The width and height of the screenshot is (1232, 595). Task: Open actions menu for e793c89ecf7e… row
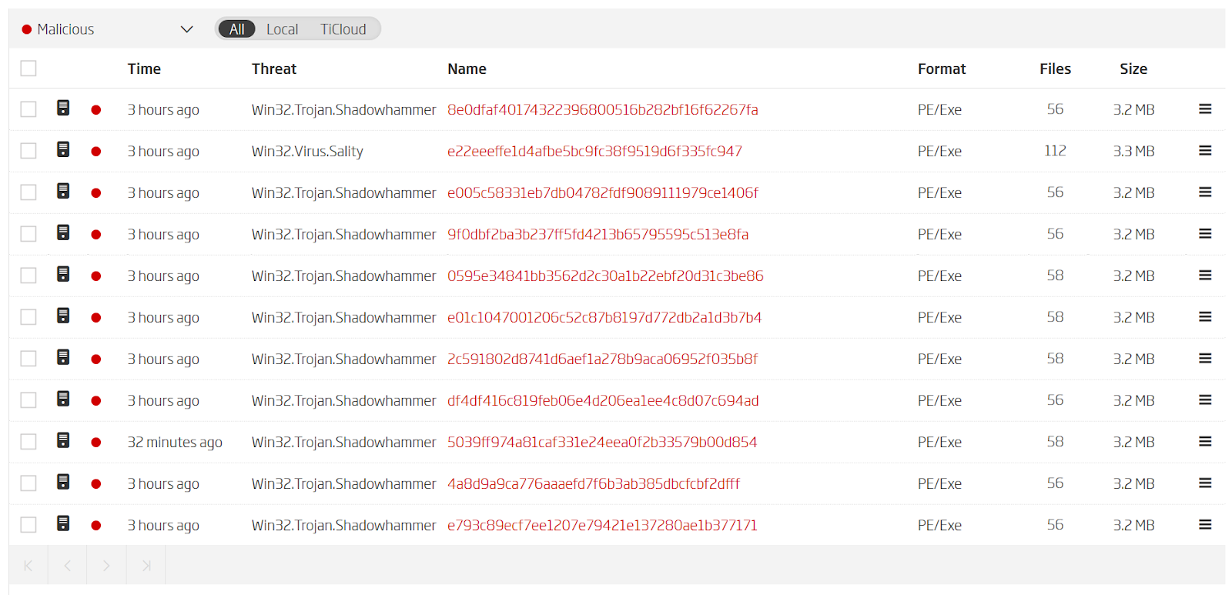[1205, 525]
